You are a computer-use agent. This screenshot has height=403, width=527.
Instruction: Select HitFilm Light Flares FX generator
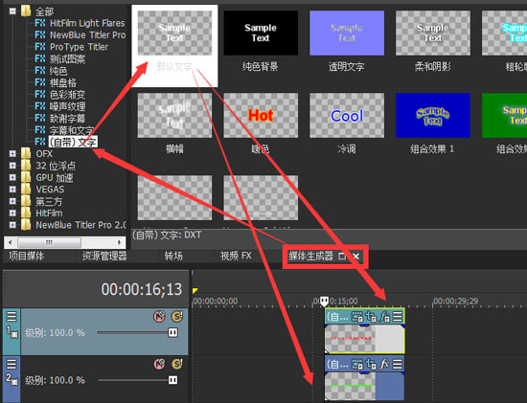[x=80, y=23]
